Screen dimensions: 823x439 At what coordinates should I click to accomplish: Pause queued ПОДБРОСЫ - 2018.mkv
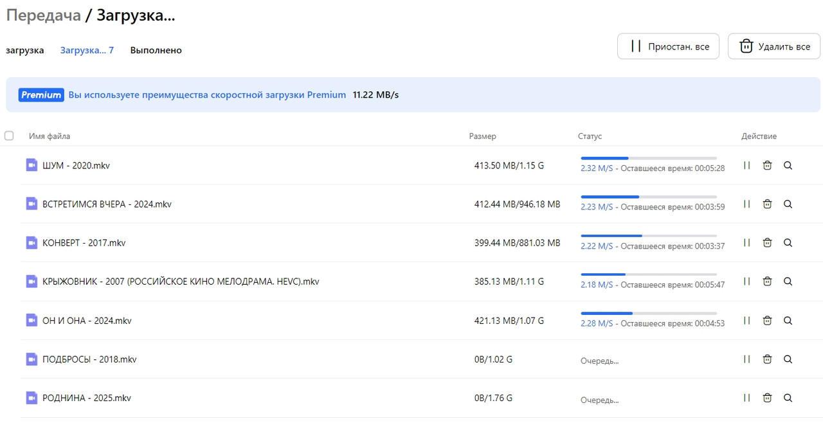tap(746, 359)
